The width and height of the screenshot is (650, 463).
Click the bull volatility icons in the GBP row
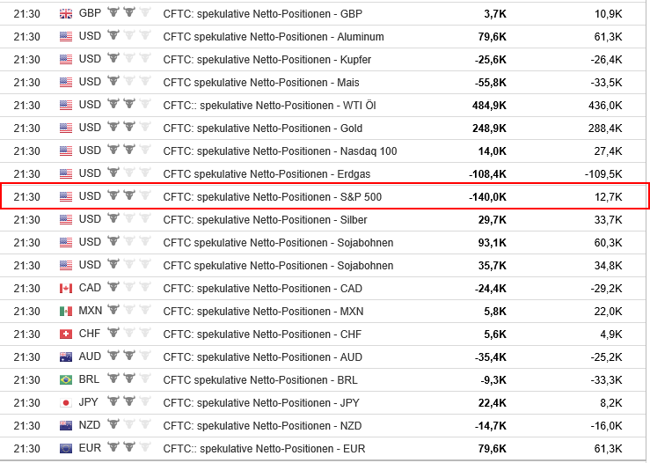pyautogui.click(x=128, y=13)
